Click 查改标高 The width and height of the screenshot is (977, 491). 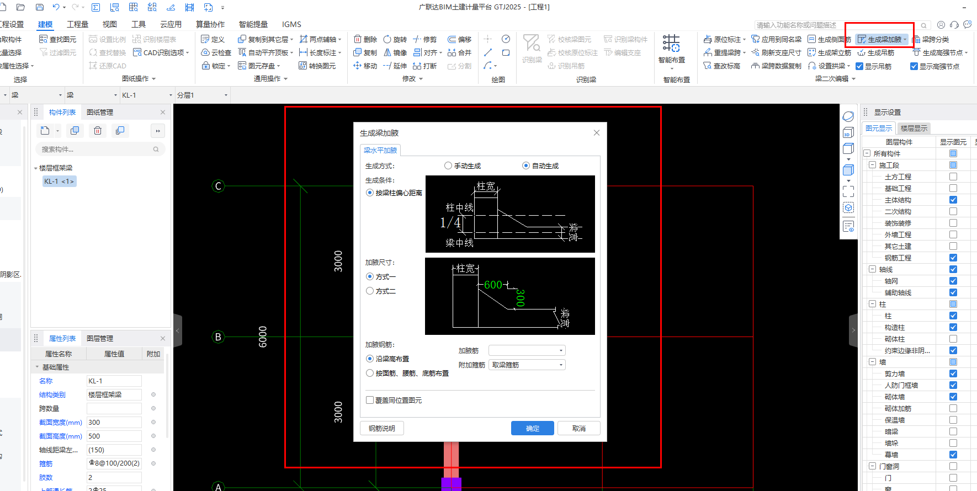[721, 66]
